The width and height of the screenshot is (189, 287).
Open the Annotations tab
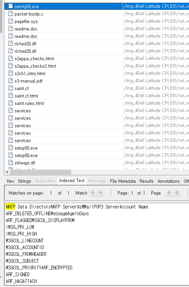[168, 181]
